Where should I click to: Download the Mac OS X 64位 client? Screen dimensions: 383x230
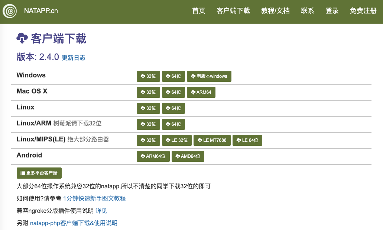click(x=173, y=92)
